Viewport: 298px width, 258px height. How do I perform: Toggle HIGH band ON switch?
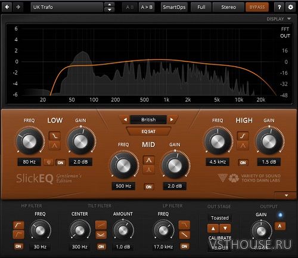click(243, 162)
